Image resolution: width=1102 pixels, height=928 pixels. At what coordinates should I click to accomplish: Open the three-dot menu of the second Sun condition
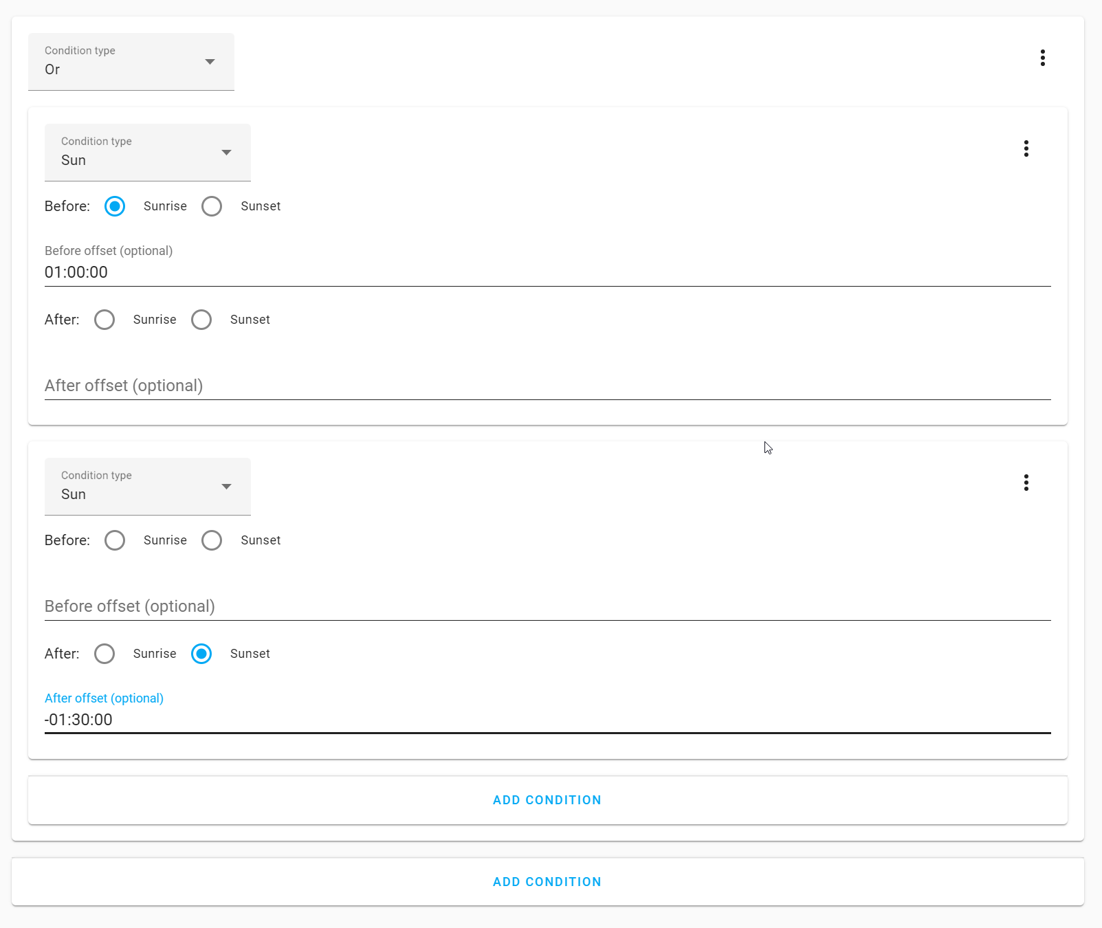coord(1026,483)
